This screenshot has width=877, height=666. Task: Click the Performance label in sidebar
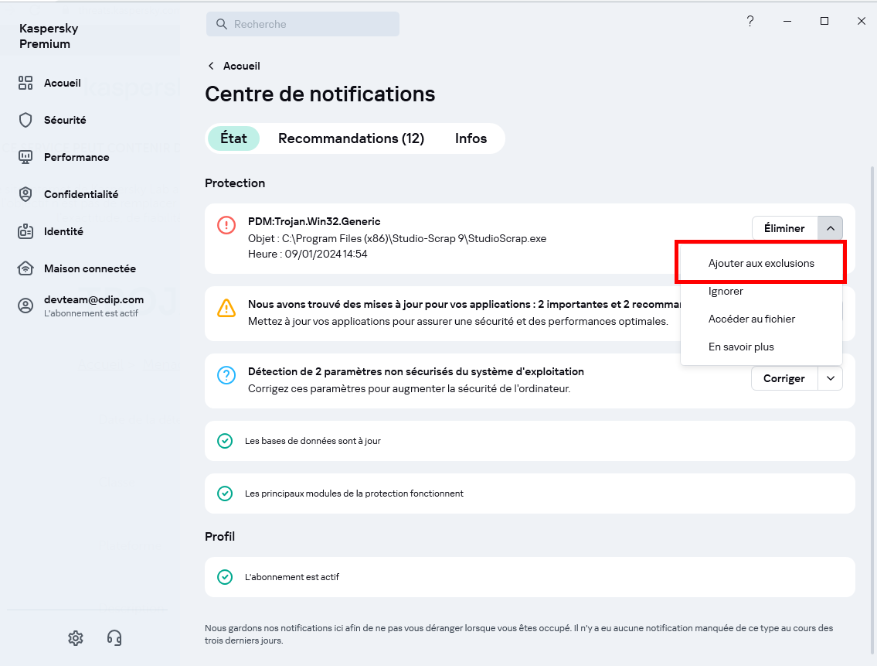click(76, 157)
